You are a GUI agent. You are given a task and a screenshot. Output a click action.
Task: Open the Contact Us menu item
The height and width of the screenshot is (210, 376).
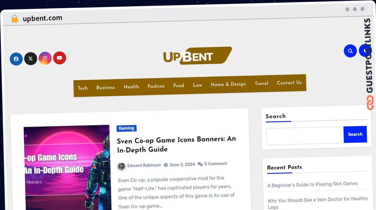pyautogui.click(x=290, y=83)
